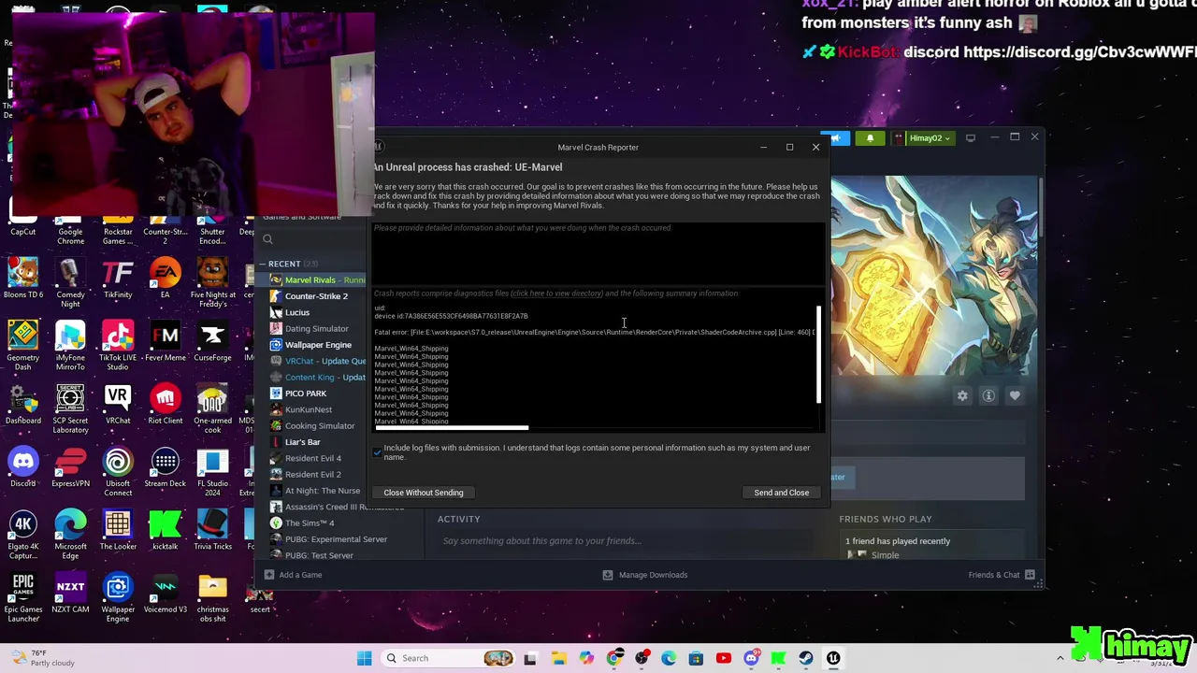Viewport: 1197px width, 673px height.
Task: Open the TikFinity desktop shortcut
Action: coord(118,279)
